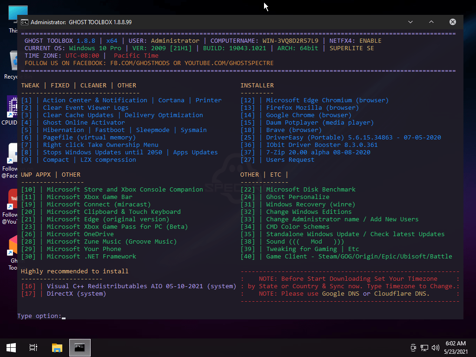
Task: Open the volume control in system tray
Action: point(436,347)
